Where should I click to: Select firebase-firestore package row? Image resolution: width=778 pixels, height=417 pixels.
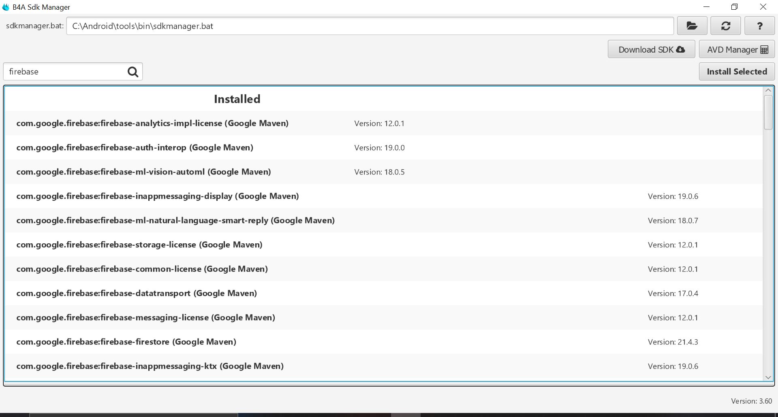click(384, 342)
